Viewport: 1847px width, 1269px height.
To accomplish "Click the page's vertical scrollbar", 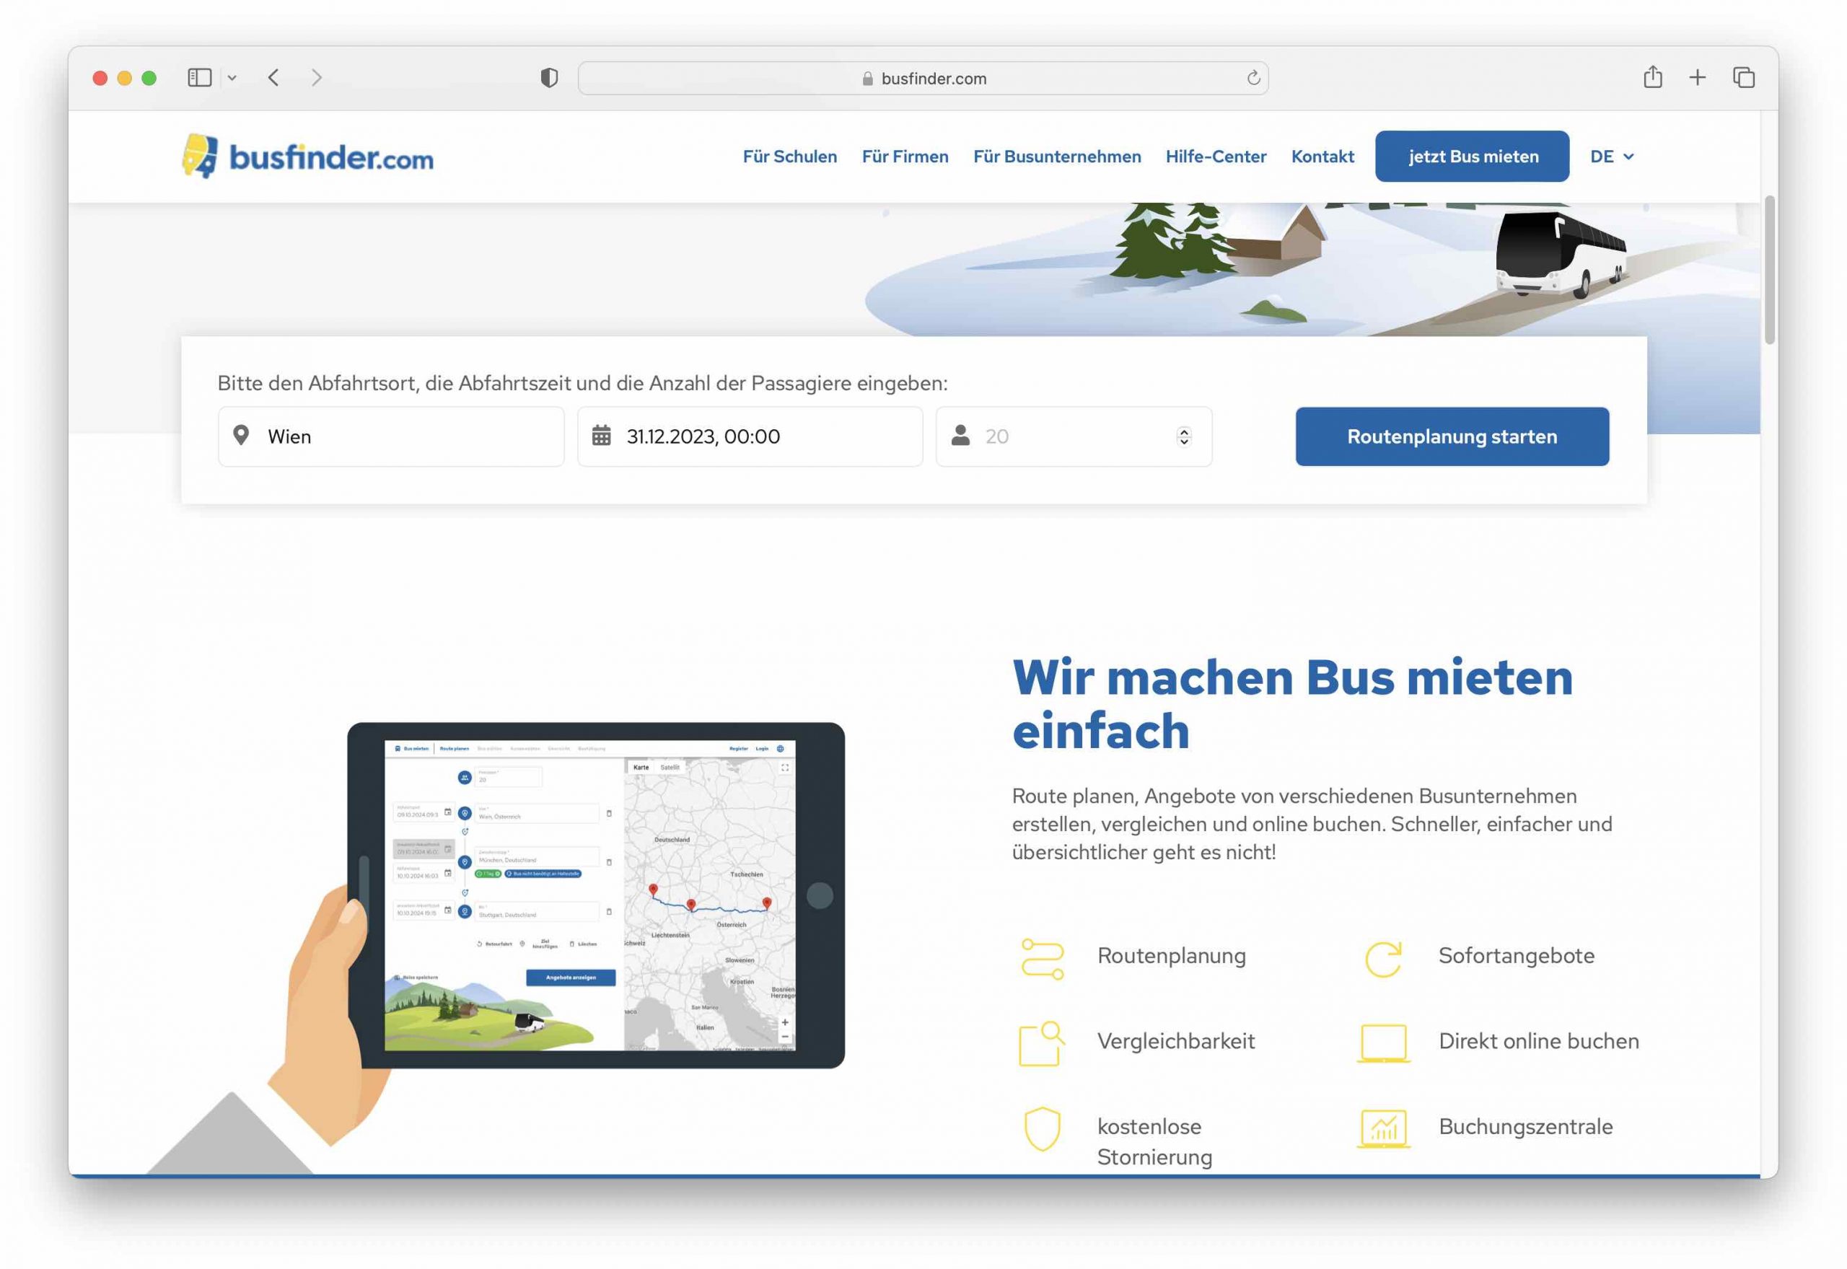I will 1769,271.
